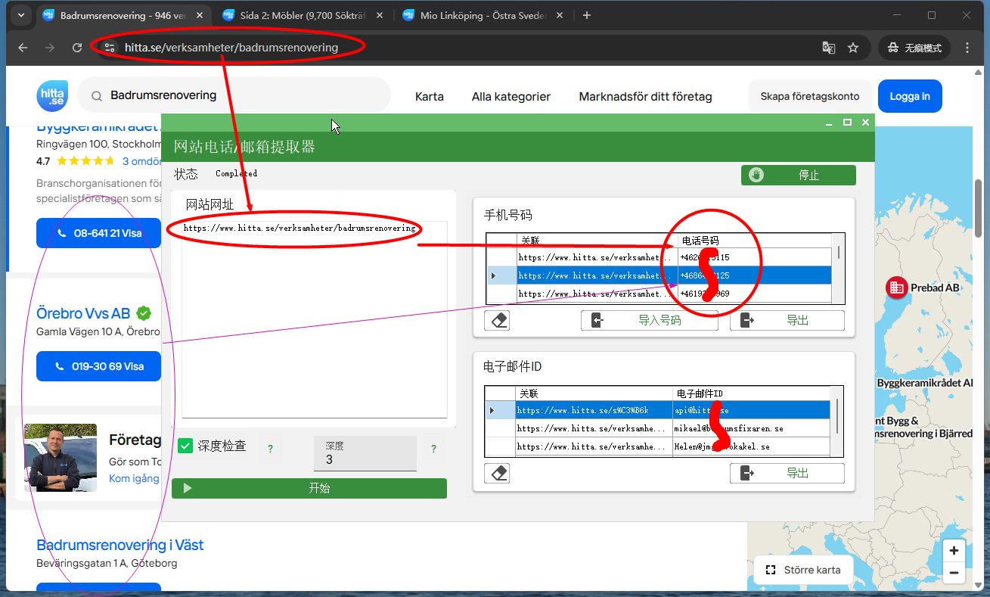Viewport: 990px width, 597px height.
Task: Switch to the Mio Linköping tab
Action: [x=484, y=15]
